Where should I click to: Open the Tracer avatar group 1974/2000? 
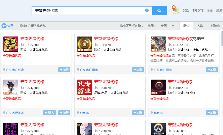click(x=11, y=87)
